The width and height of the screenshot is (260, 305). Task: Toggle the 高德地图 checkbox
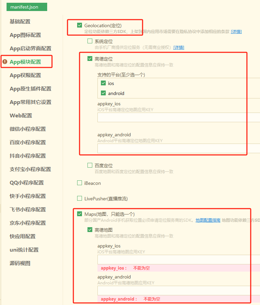90,230
